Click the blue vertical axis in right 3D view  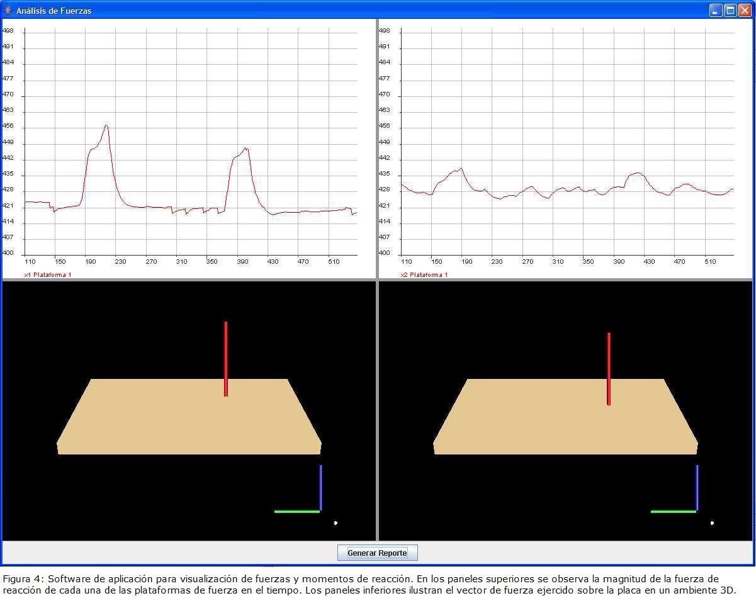coord(697,487)
